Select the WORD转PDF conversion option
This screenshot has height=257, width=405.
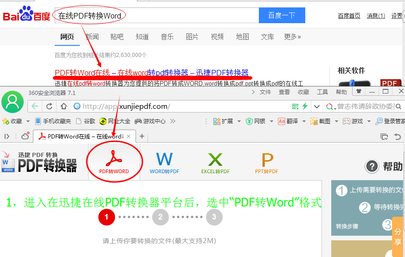(164, 163)
